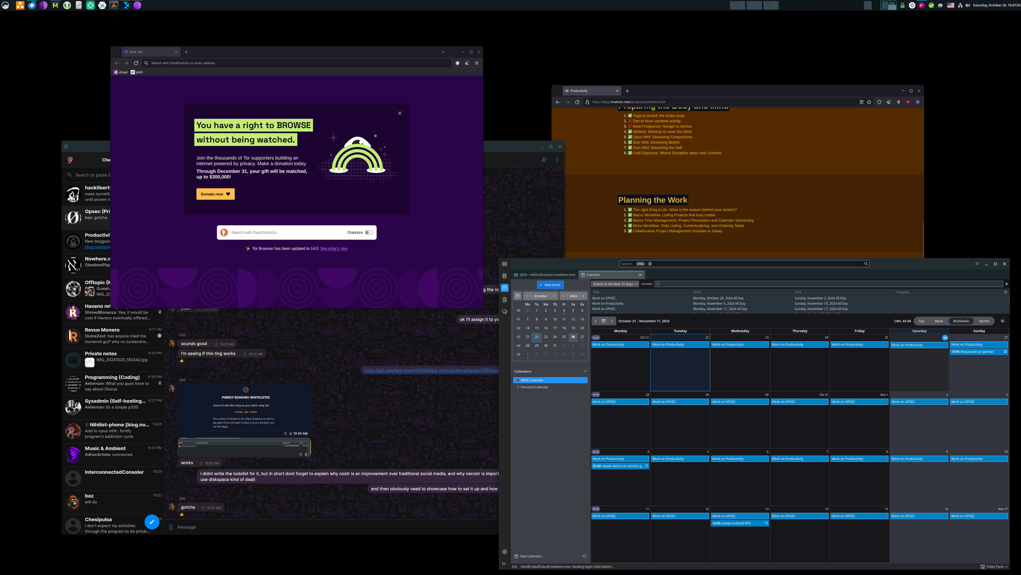
Task: Go to next month after October
Action: (x=554, y=296)
